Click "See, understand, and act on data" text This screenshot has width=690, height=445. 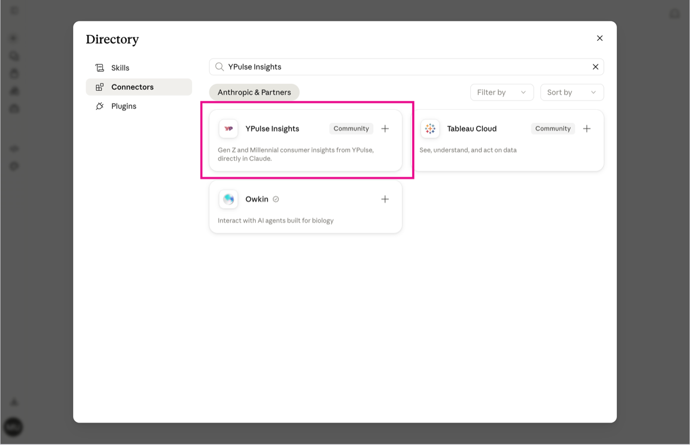tap(468, 150)
